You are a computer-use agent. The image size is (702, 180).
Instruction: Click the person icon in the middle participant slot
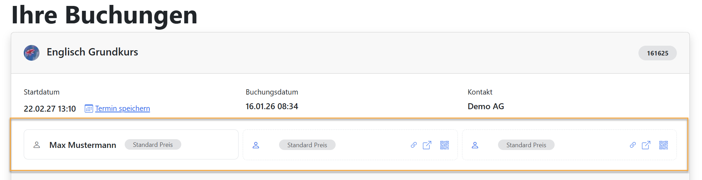(256, 145)
